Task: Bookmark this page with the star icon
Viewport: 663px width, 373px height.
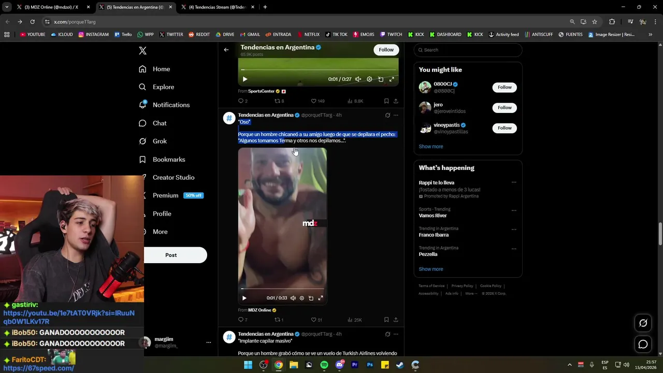Action: [595, 22]
